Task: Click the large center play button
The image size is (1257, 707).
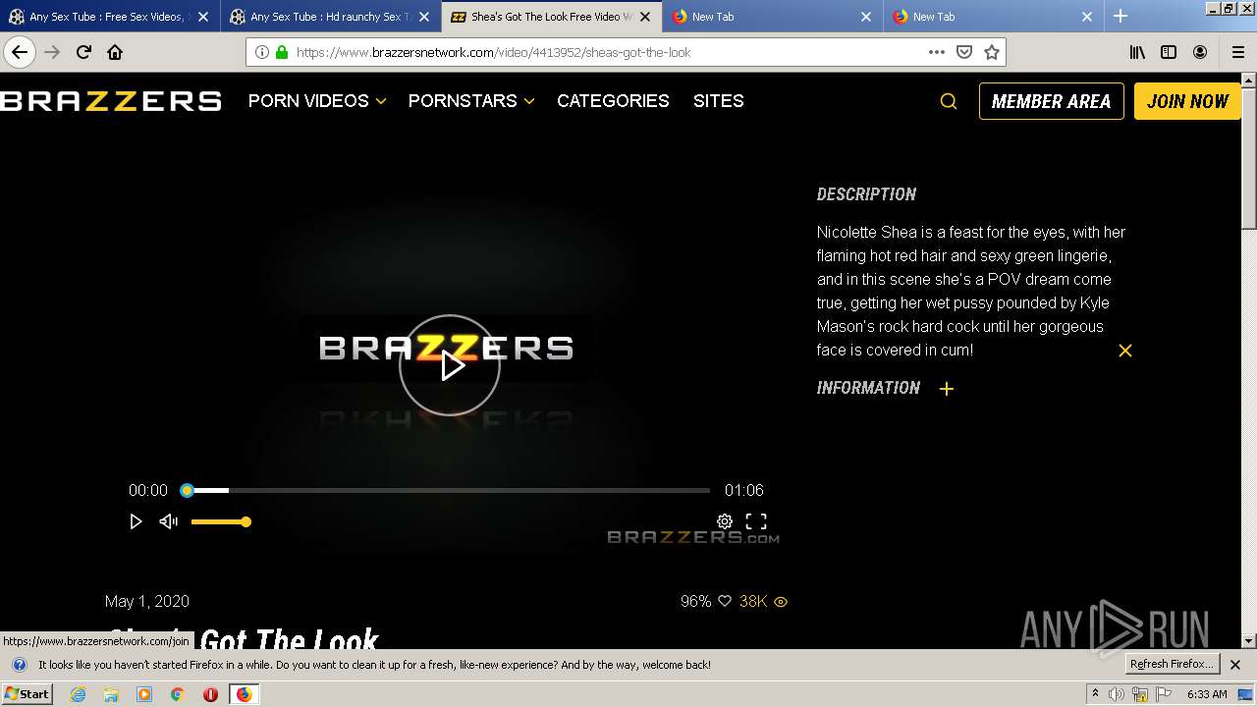Action: tap(450, 365)
